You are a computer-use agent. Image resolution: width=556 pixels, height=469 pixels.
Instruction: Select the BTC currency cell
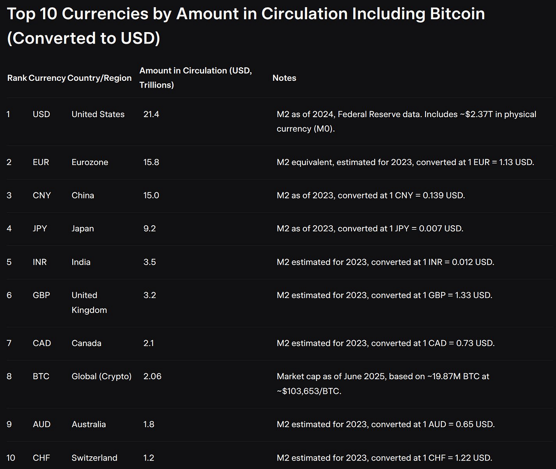click(41, 376)
